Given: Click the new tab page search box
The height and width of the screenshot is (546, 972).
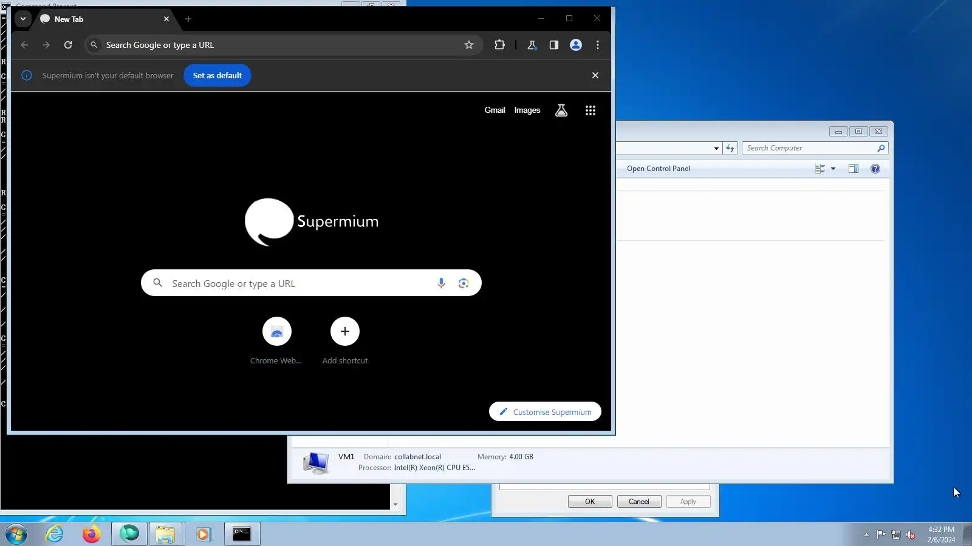Looking at the screenshot, I should coord(311,283).
